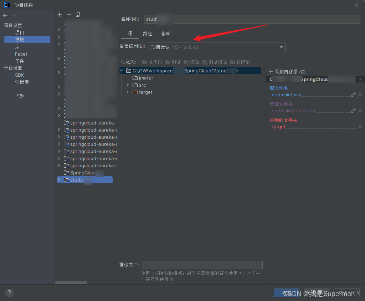Mark as Tests (测试) folder
The height and width of the screenshot is (301, 365).
pos(173,62)
